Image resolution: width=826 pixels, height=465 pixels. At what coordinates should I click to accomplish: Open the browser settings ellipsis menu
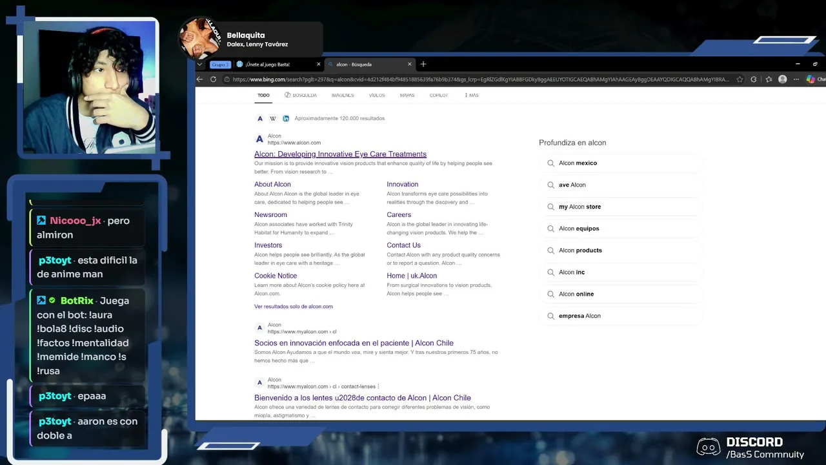pyautogui.click(x=796, y=79)
